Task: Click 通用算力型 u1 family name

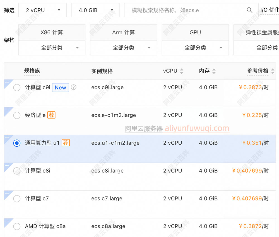Action: (42, 143)
